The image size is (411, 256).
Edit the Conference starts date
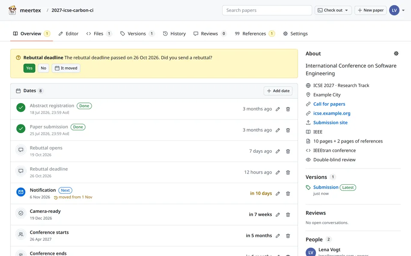click(278, 236)
